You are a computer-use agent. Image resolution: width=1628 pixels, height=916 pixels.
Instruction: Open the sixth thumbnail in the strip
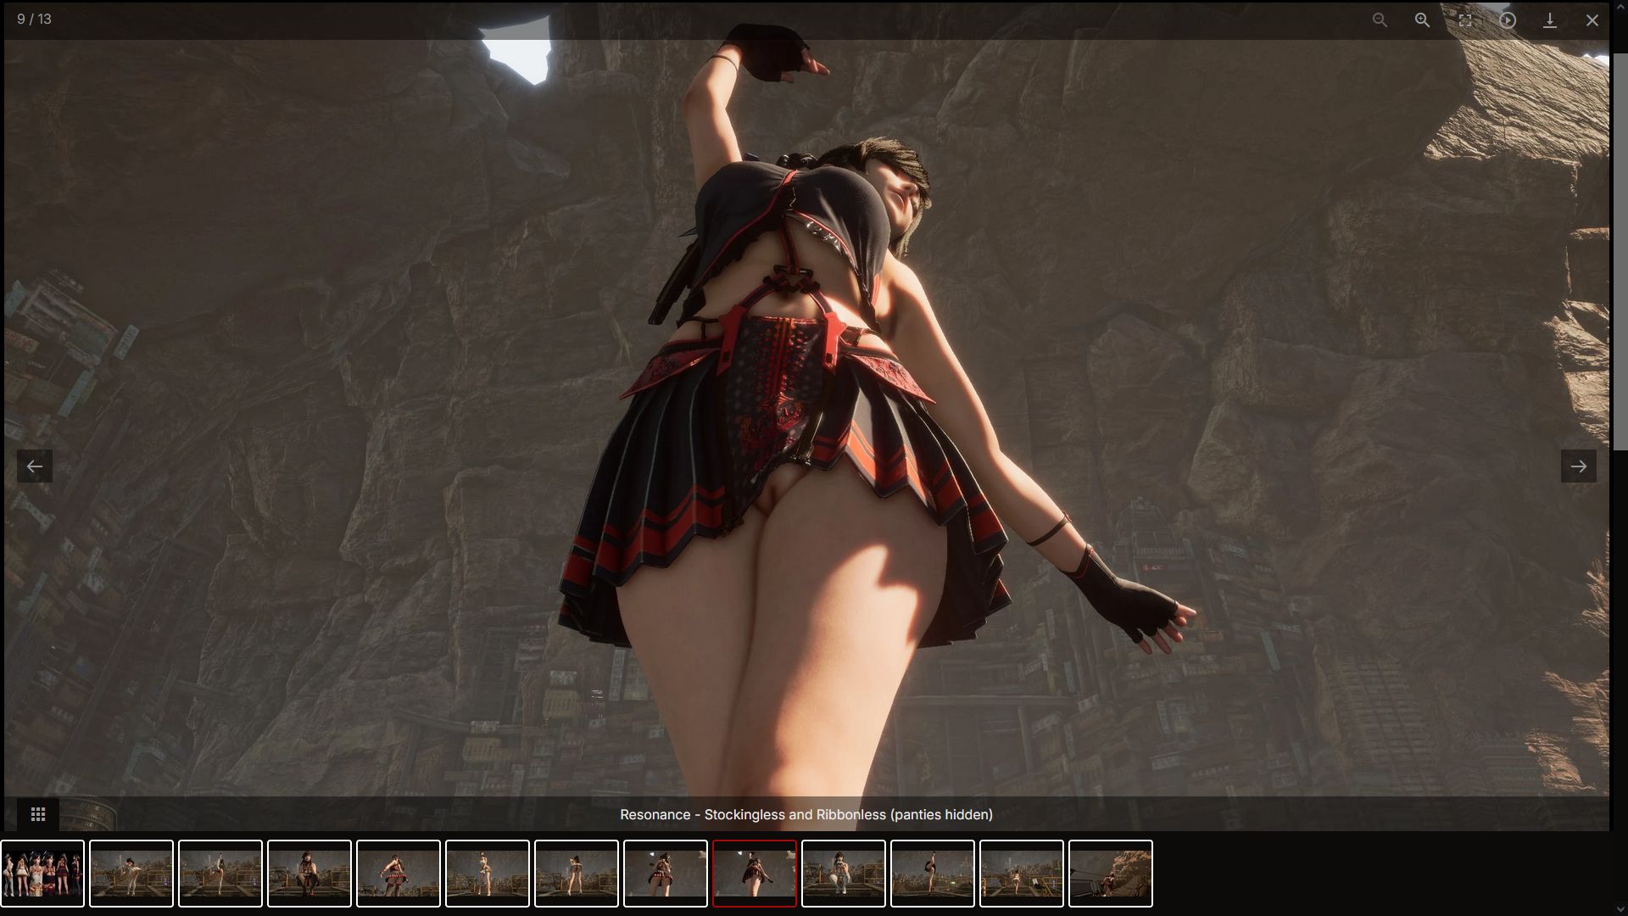tap(488, 873)
